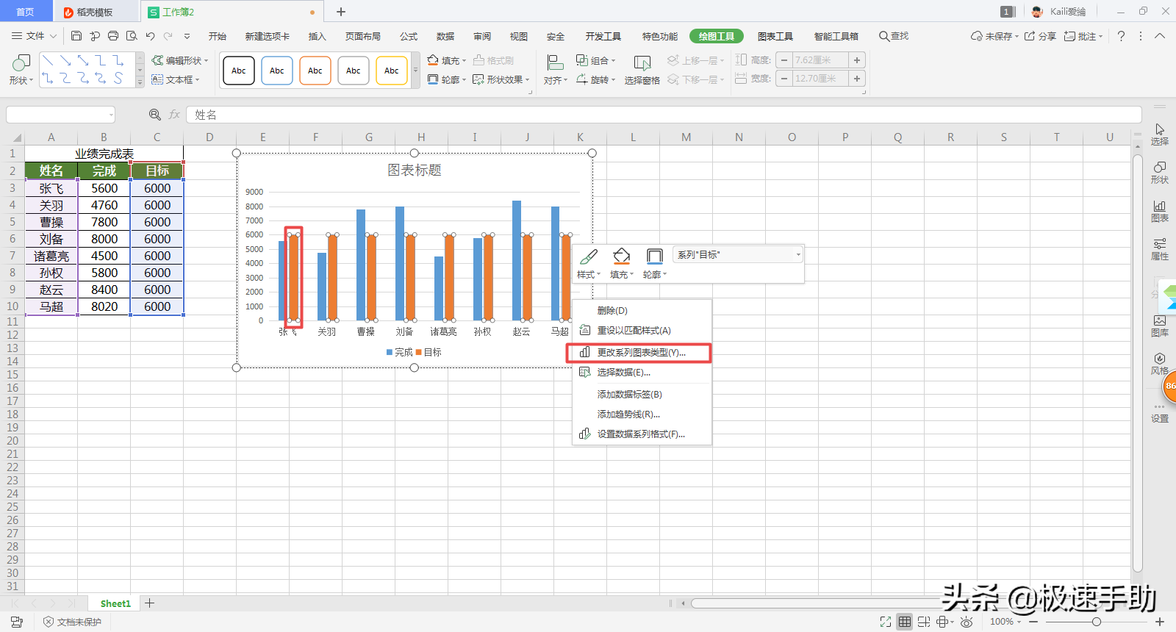Click the Undo arrow icon
Image resolution: width=1176 pixels, height=632 pixels.
(x=150, y=36)
